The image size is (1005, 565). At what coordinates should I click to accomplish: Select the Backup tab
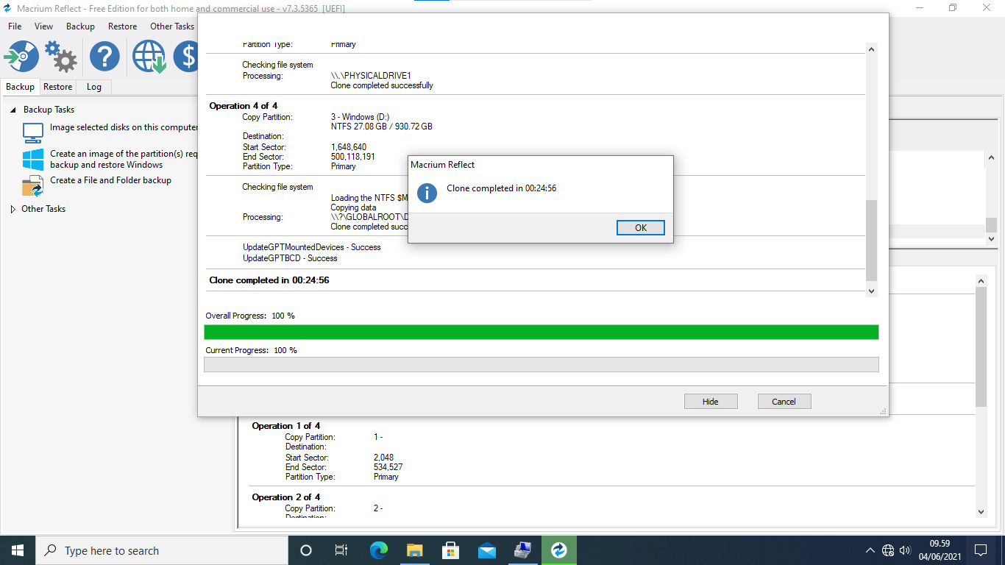tap(21, 86)
